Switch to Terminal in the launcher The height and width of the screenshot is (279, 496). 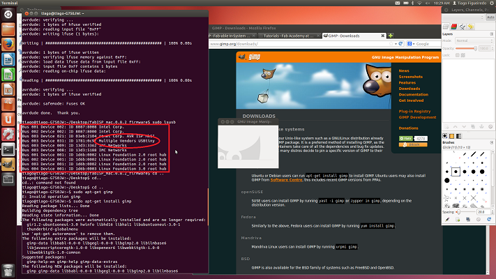pos(8,150)
